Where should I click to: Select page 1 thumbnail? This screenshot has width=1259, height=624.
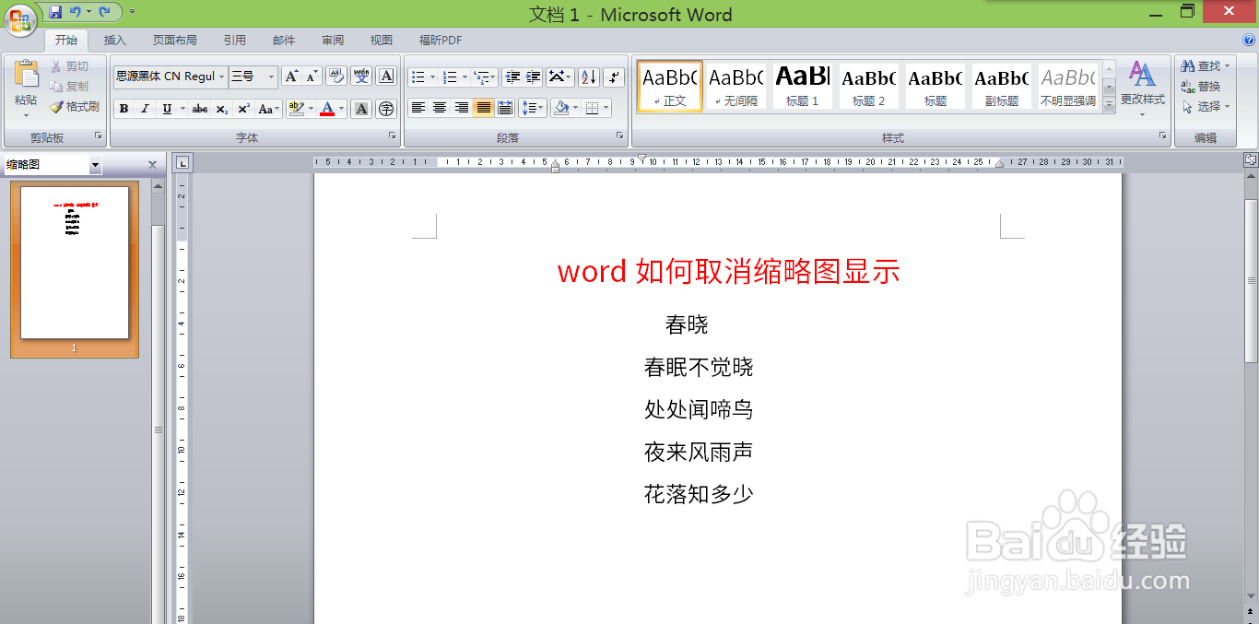(x=75, y=268)
